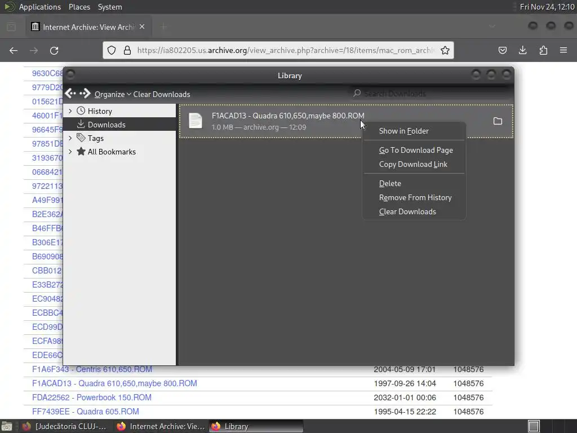This screenshot has width=577, height=433.
Task: Open the Places menu
Action: [x=79, y=7]
